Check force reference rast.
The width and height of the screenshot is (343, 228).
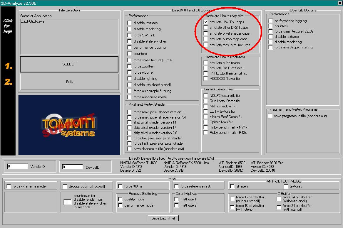pyautogui.click(x=177, y=186)
